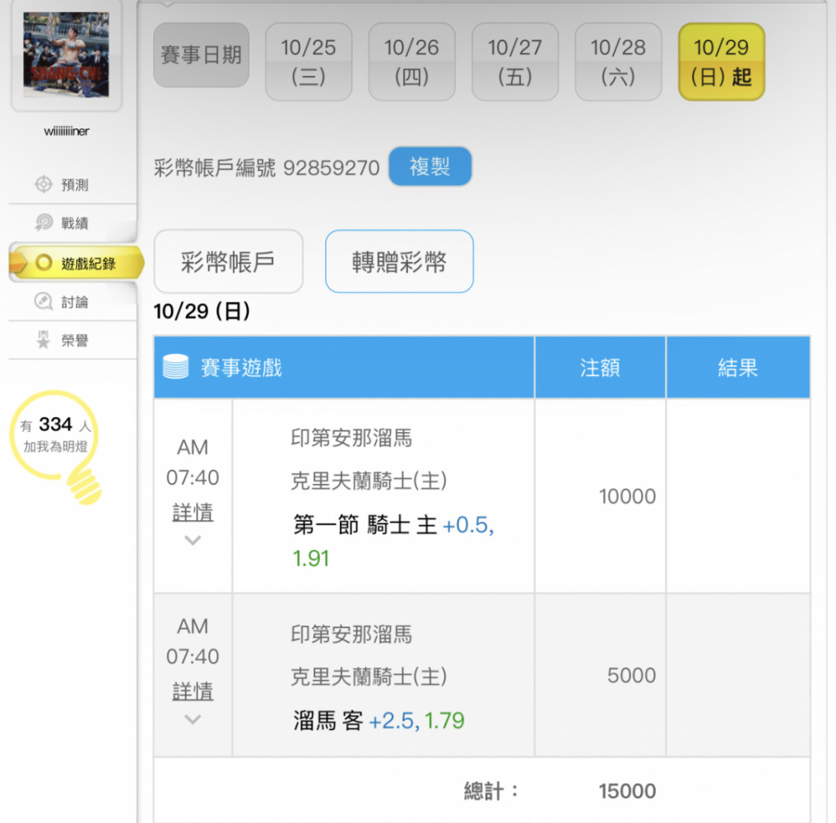Open the user profile avatar picture
The image size is (836, 823).
(67, 55)
